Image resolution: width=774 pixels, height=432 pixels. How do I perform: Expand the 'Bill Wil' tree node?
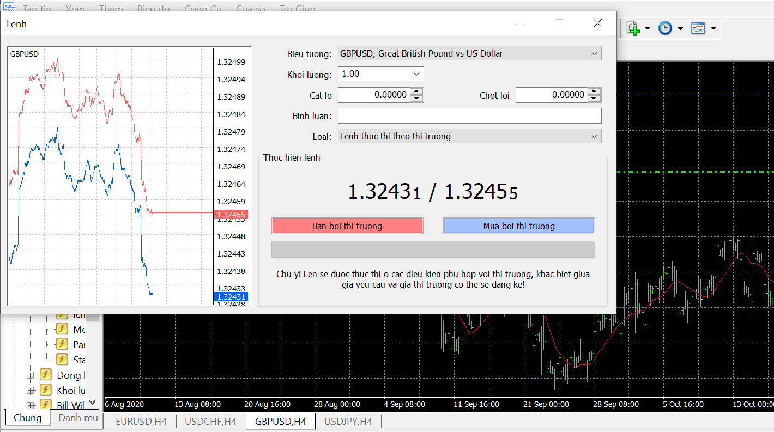tap(30, 405)
